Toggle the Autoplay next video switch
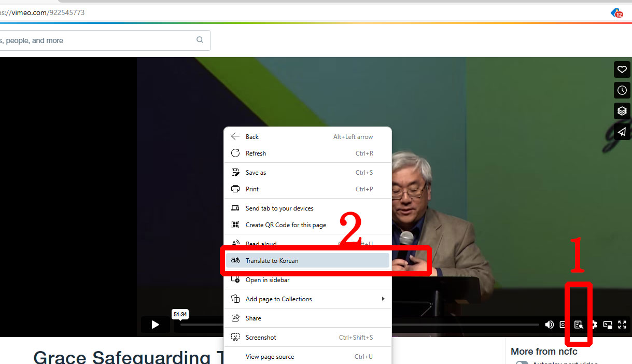Image resolution: width=632 pixels, height=364 pixels. (522, 362)
